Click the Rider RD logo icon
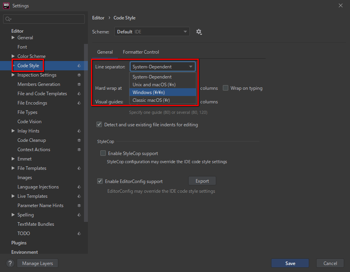350x272 pixels. click(x=6, y=5)
